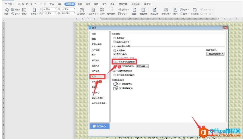Click the 稿纸设置 (Manuscript Paper) icon

[154, 10]
